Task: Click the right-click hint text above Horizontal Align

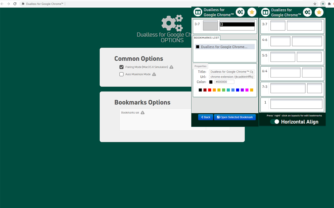Action: click(294, 116)
